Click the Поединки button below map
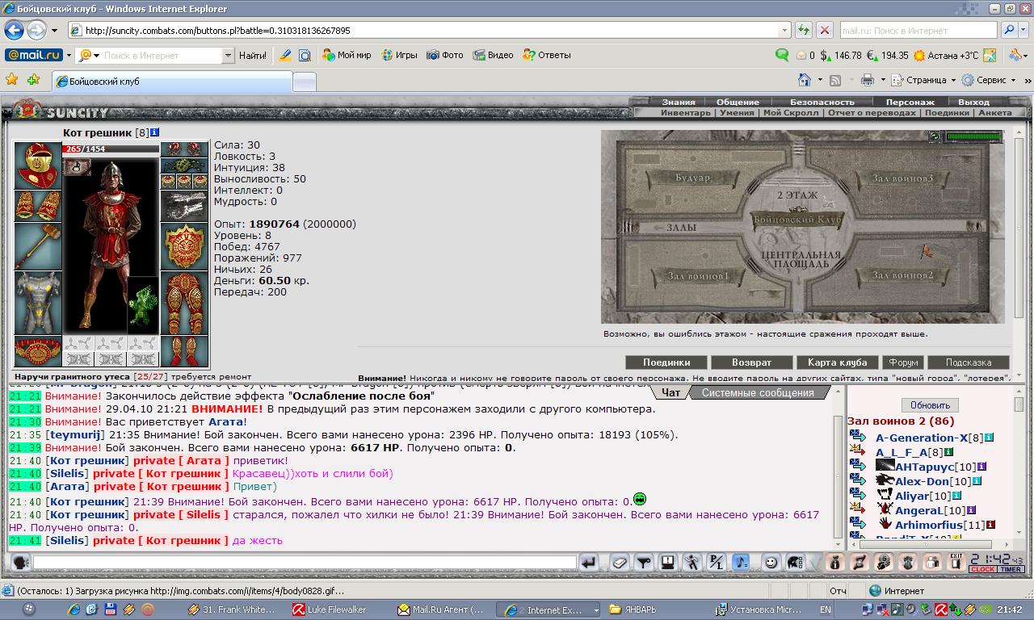The height and width of the screenshot is (620, 1034). pyautogui.click(x=666, y=362)
